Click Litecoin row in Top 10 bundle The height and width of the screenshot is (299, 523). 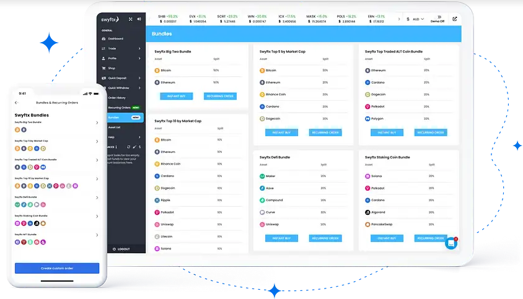(x=198, y=236)
